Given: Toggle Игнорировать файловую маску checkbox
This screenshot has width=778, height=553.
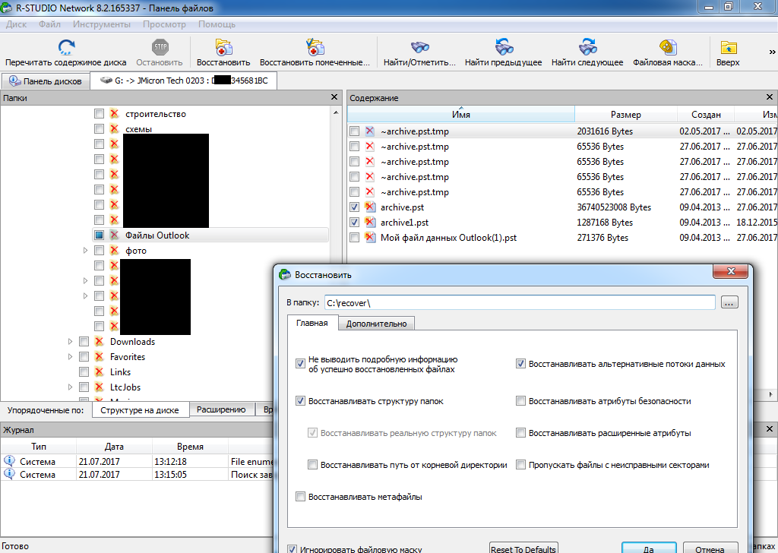Looking at the screenshot, I should click(x=293, y=549).
